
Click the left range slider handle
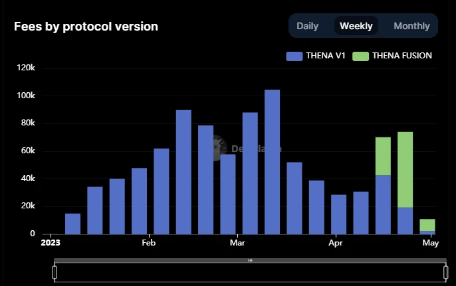pyautogui.click(x=55, y=272)
